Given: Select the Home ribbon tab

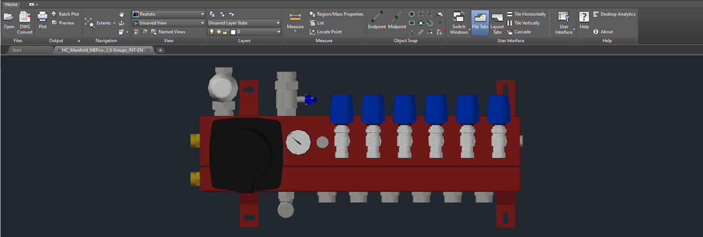Looking at the screenshot, I should [x=12, y=4].
